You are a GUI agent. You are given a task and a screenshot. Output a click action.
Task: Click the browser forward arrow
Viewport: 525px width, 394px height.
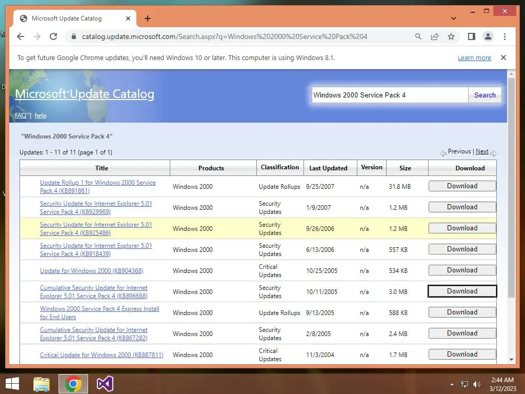(x=37, y=36)
